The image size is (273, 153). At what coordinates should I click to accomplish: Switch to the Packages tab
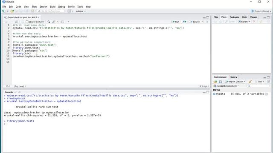pos(234,17)
